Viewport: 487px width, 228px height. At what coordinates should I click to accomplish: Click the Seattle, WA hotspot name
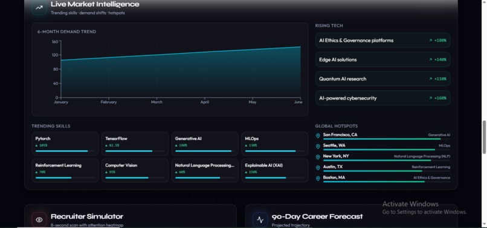(x=334, y=145)
